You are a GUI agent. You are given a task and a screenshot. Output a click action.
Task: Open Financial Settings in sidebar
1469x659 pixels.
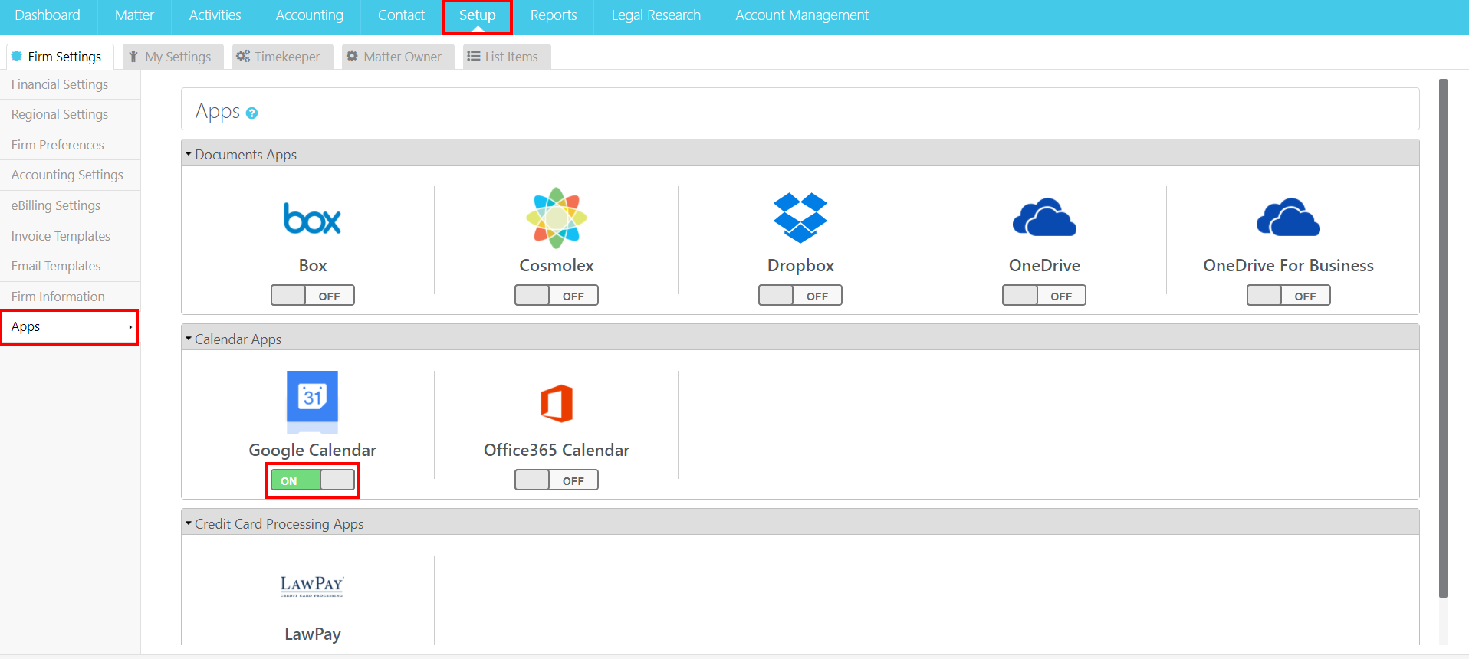tap(70, 84)
